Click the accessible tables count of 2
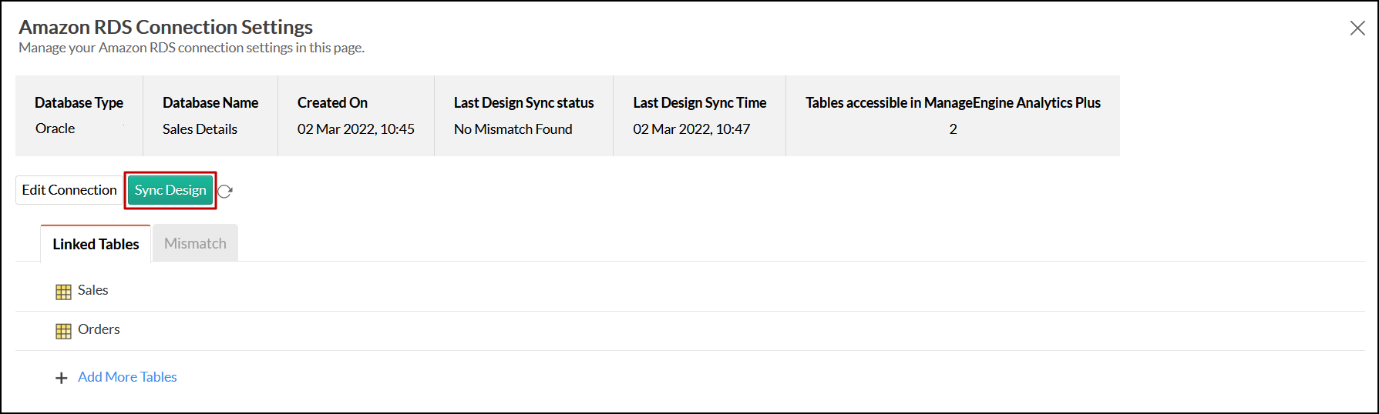 coord(953,129)
